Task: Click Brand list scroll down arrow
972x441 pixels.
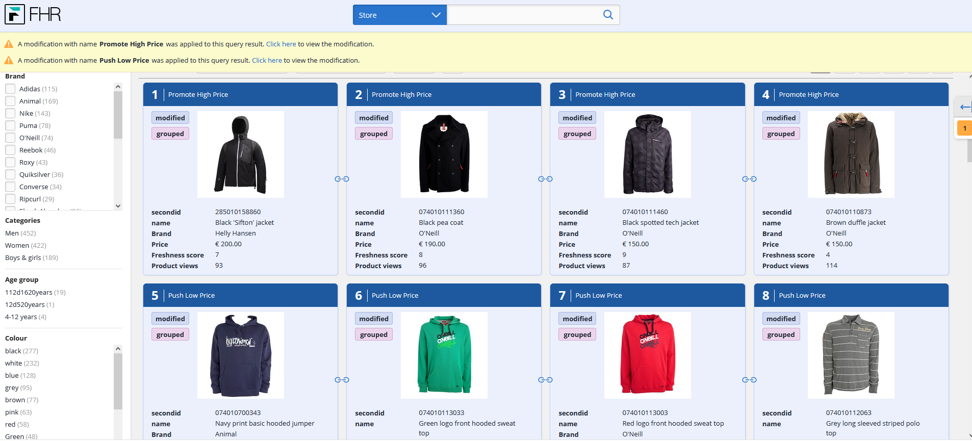Action: (118, 206)
